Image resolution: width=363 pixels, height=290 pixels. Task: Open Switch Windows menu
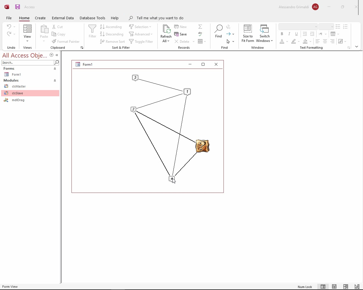[x=264, y=33]
